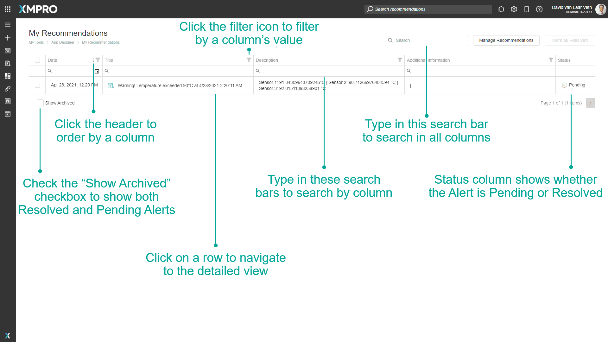Open the notifications bell icon
The height and width of the screenshot is (342, 608).
click(501, 9)
